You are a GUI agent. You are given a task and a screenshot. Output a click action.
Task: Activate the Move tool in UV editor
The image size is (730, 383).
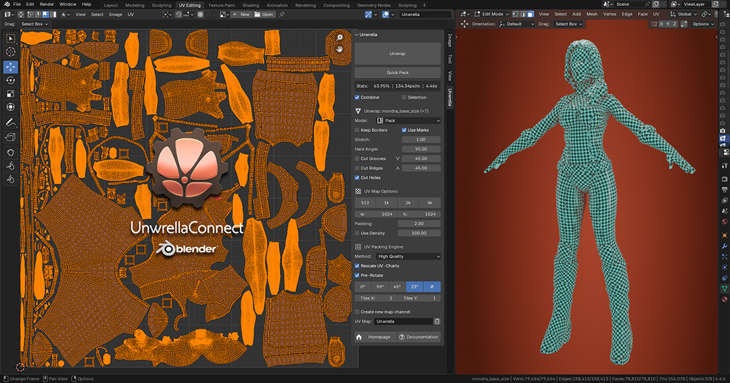tap(10, 67)
